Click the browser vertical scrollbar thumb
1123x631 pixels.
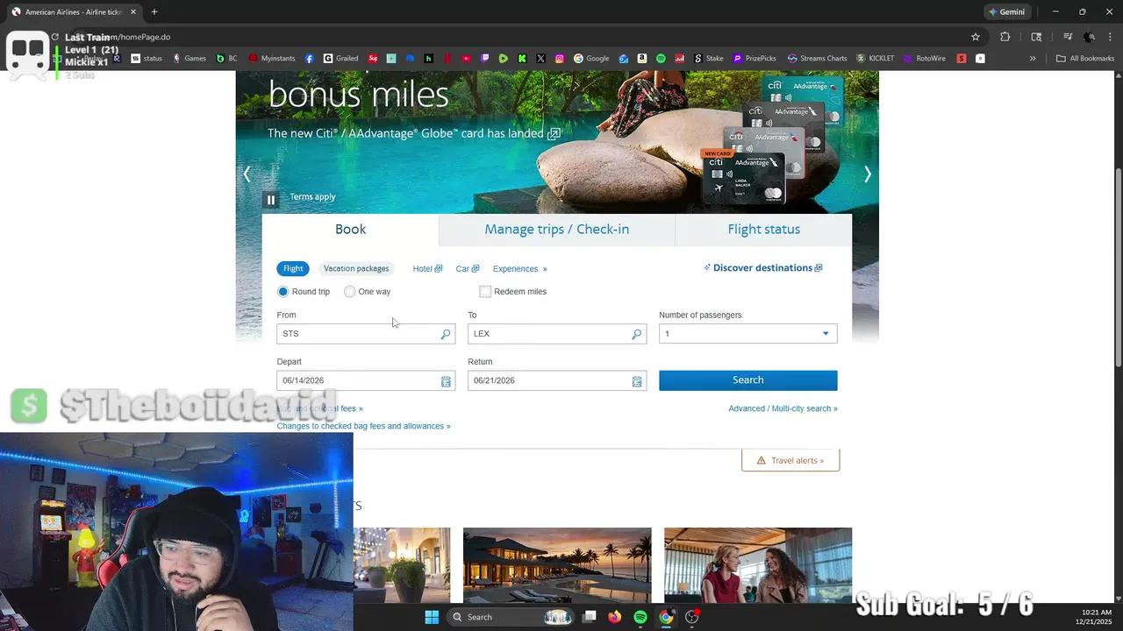1118,267
